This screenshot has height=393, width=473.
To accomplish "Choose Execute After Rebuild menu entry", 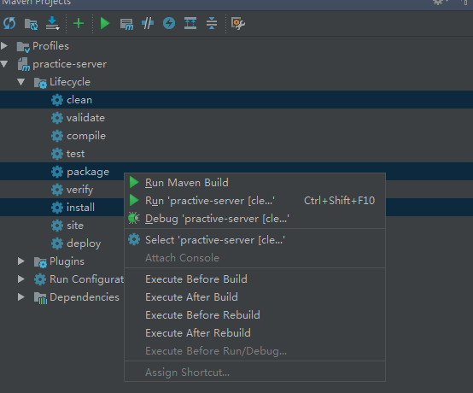I will click(255, 333).
